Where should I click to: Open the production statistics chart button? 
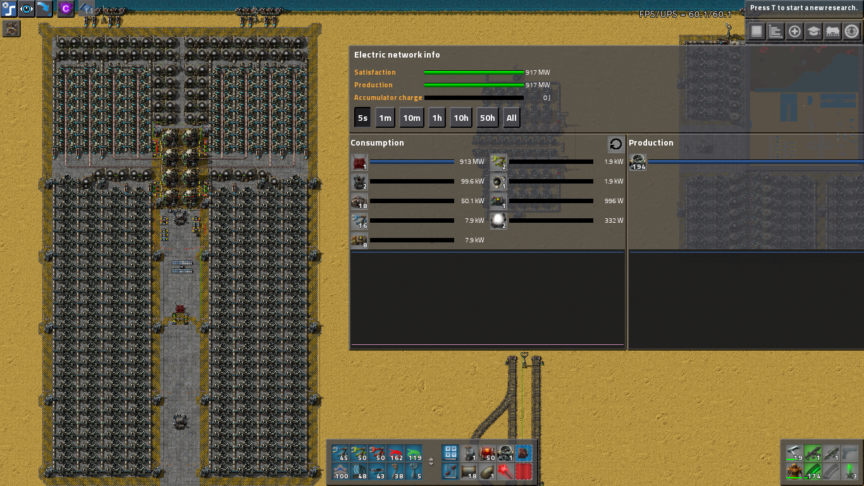776,31
